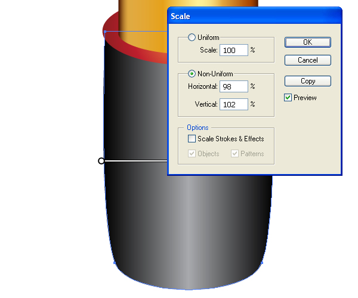358x298 pixels.
Task: Select the Uniform scale radio button
Action: pos(192,38)
